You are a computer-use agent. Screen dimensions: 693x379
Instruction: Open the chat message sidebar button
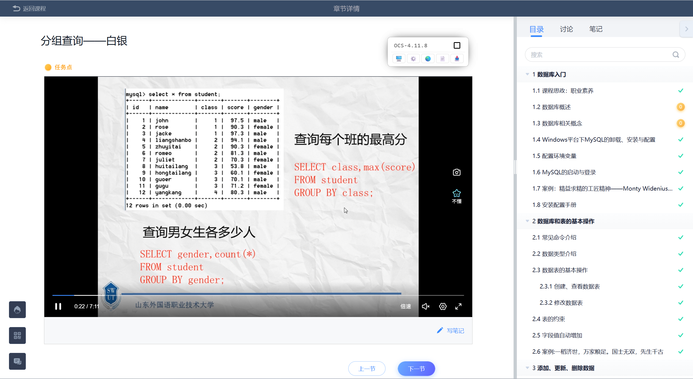tap(17, 361)
